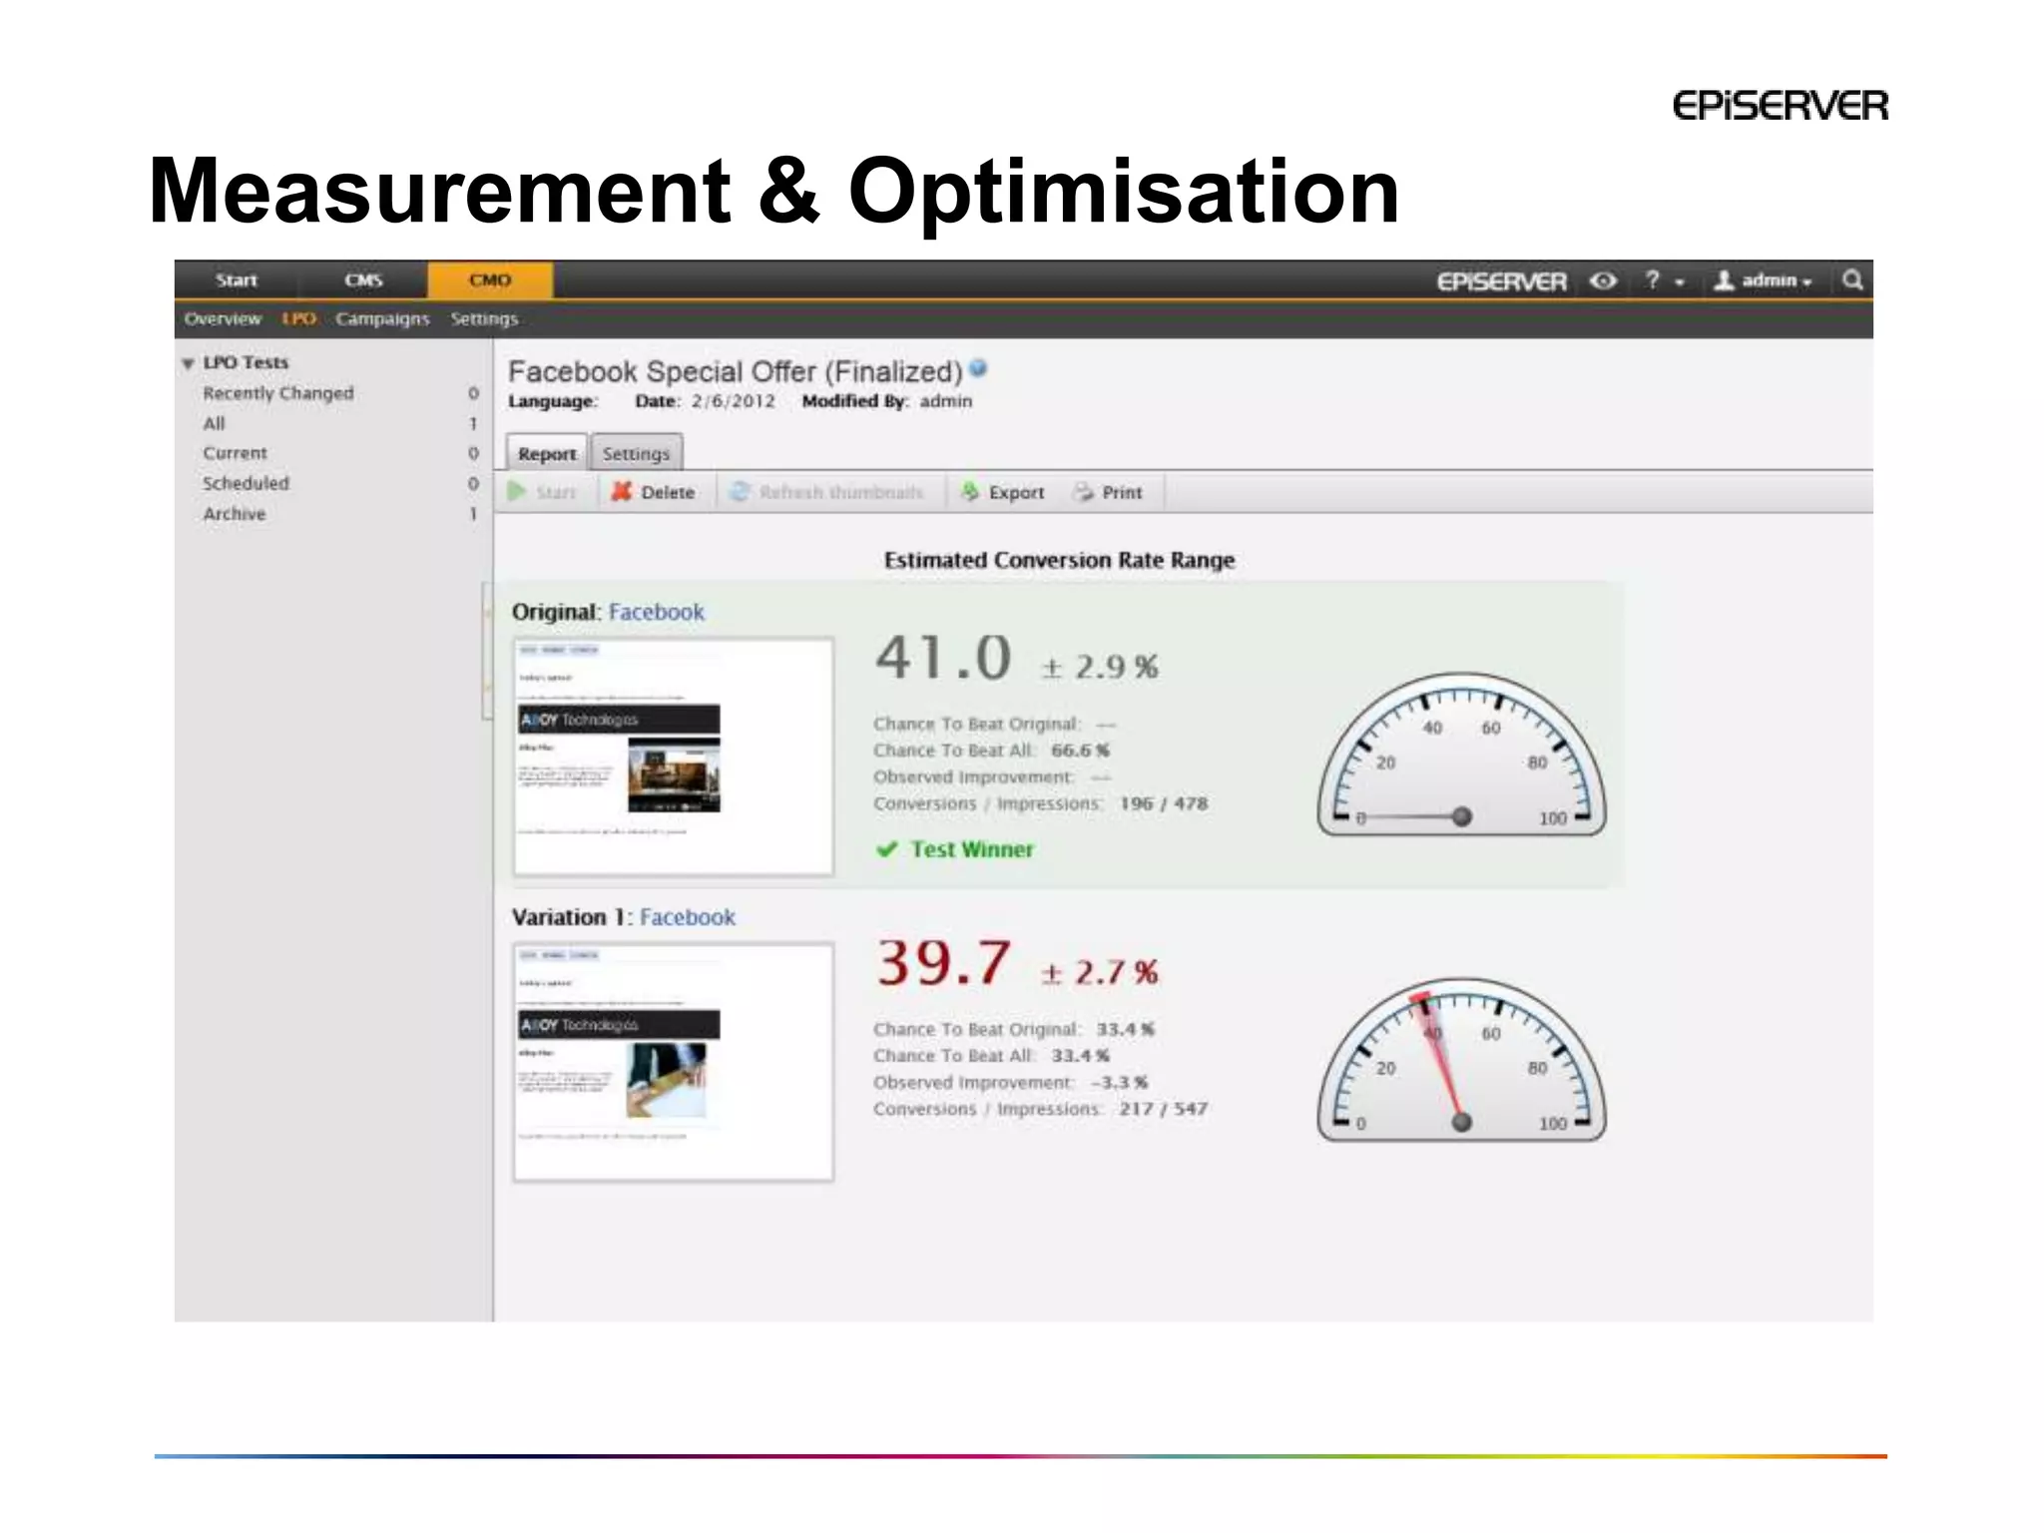2044x1533 pixels.
Task: Open the Original Facebook page link
Action: (656, 612)
